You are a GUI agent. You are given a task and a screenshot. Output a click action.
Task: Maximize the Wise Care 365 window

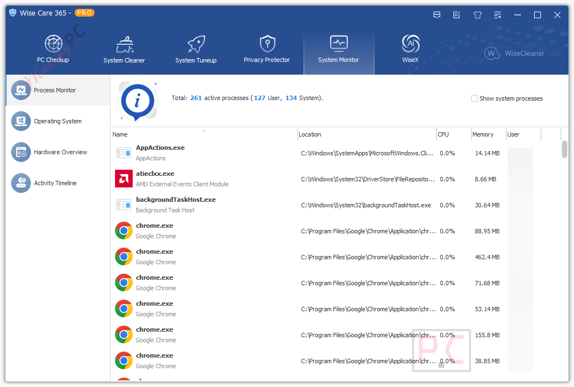point(538,15)
